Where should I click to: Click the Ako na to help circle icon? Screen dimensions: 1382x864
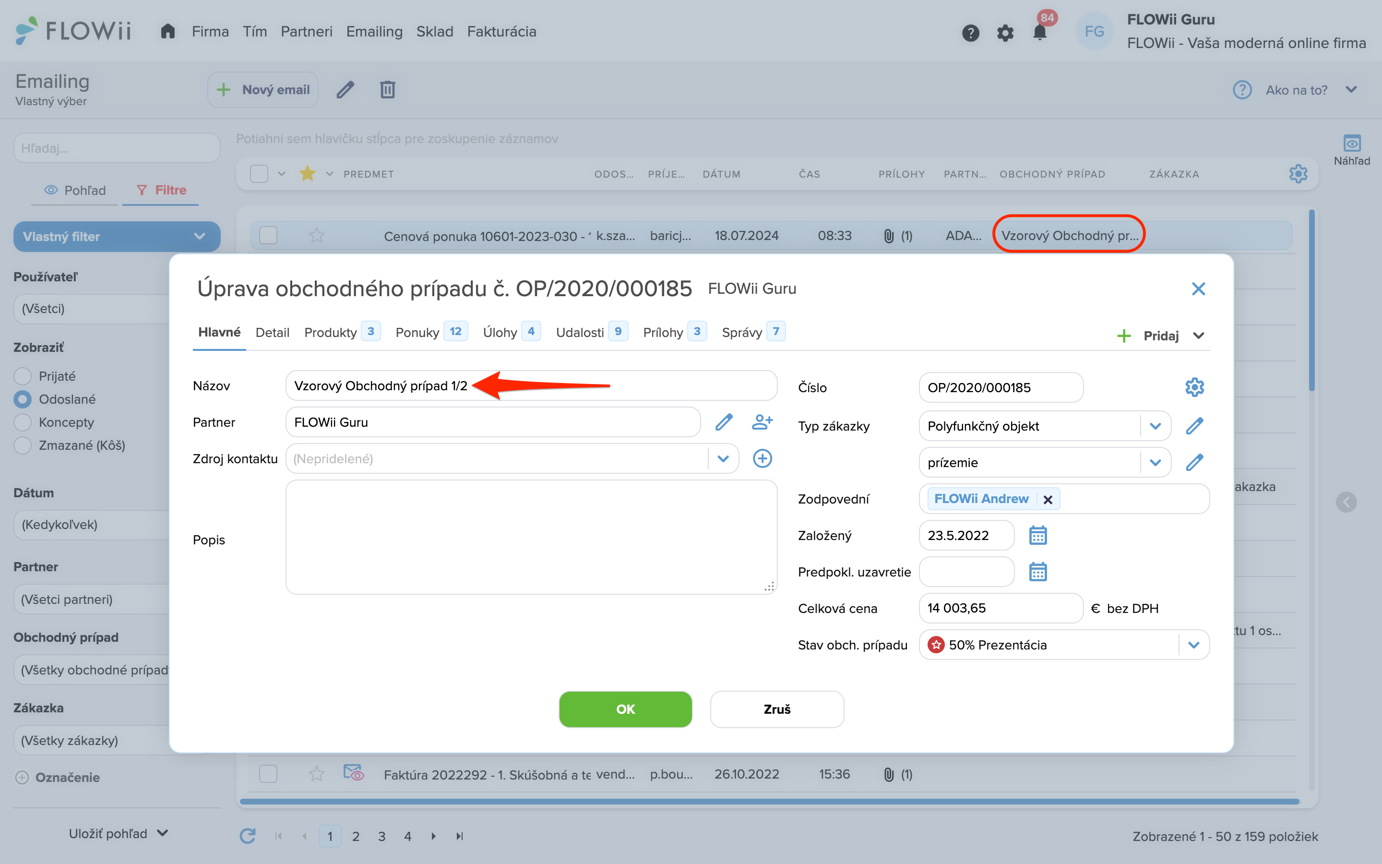pos(1242,90)
